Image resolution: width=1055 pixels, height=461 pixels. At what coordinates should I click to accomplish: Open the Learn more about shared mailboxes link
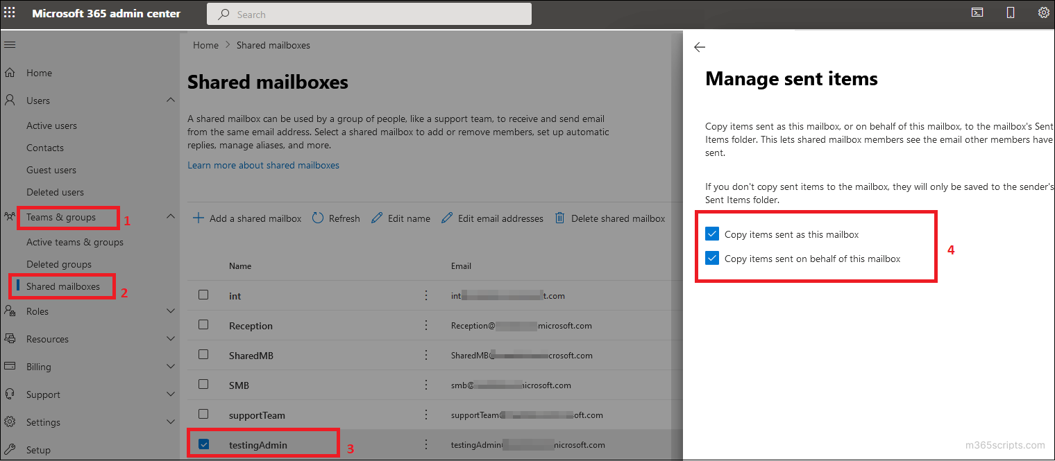tap(263, 165)
